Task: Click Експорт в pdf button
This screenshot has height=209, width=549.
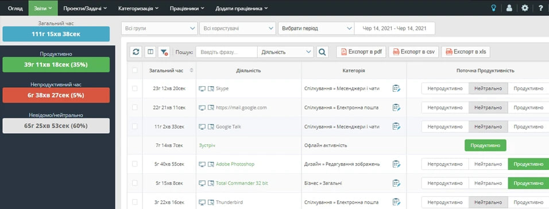Action: [x=361, y=52]
